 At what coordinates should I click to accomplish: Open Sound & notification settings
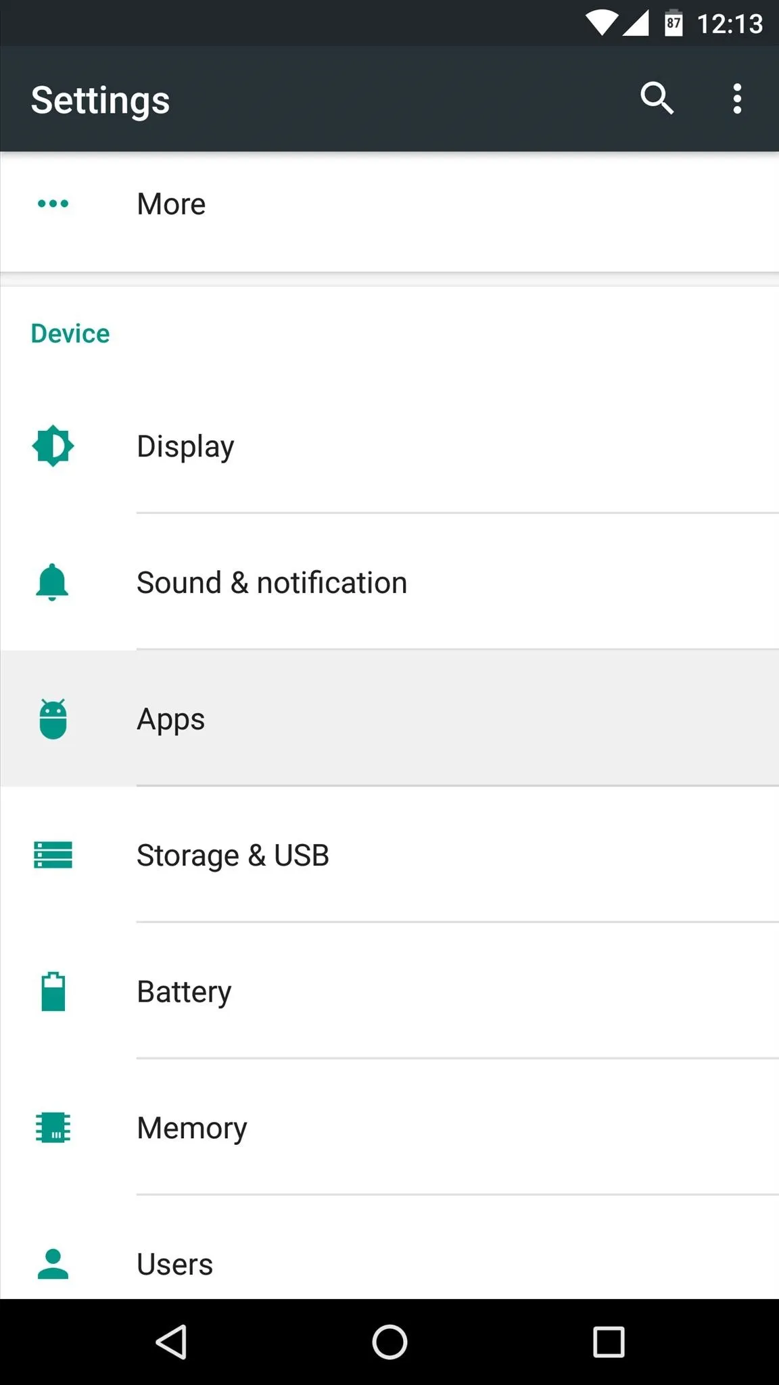click(389, 582)
